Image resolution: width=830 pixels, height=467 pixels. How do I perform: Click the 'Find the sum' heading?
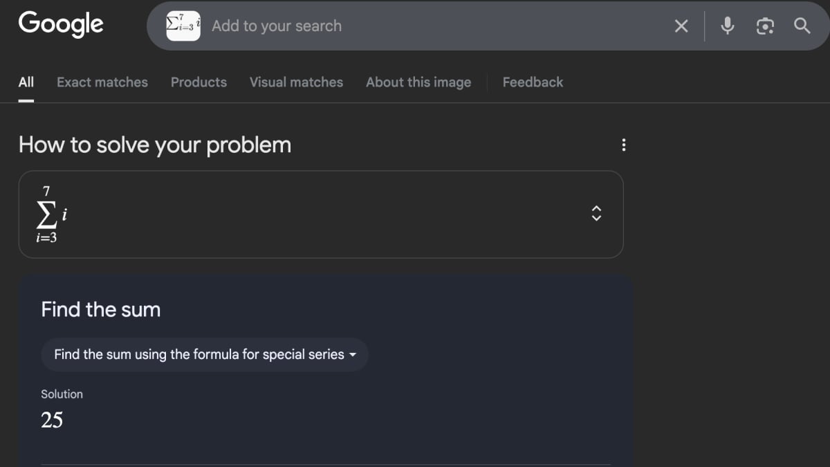[x=101, y=309]
